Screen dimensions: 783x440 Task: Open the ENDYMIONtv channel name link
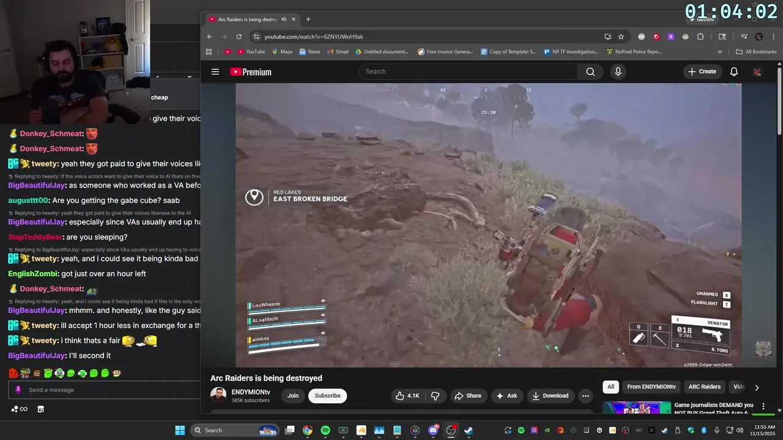point(251,392)
